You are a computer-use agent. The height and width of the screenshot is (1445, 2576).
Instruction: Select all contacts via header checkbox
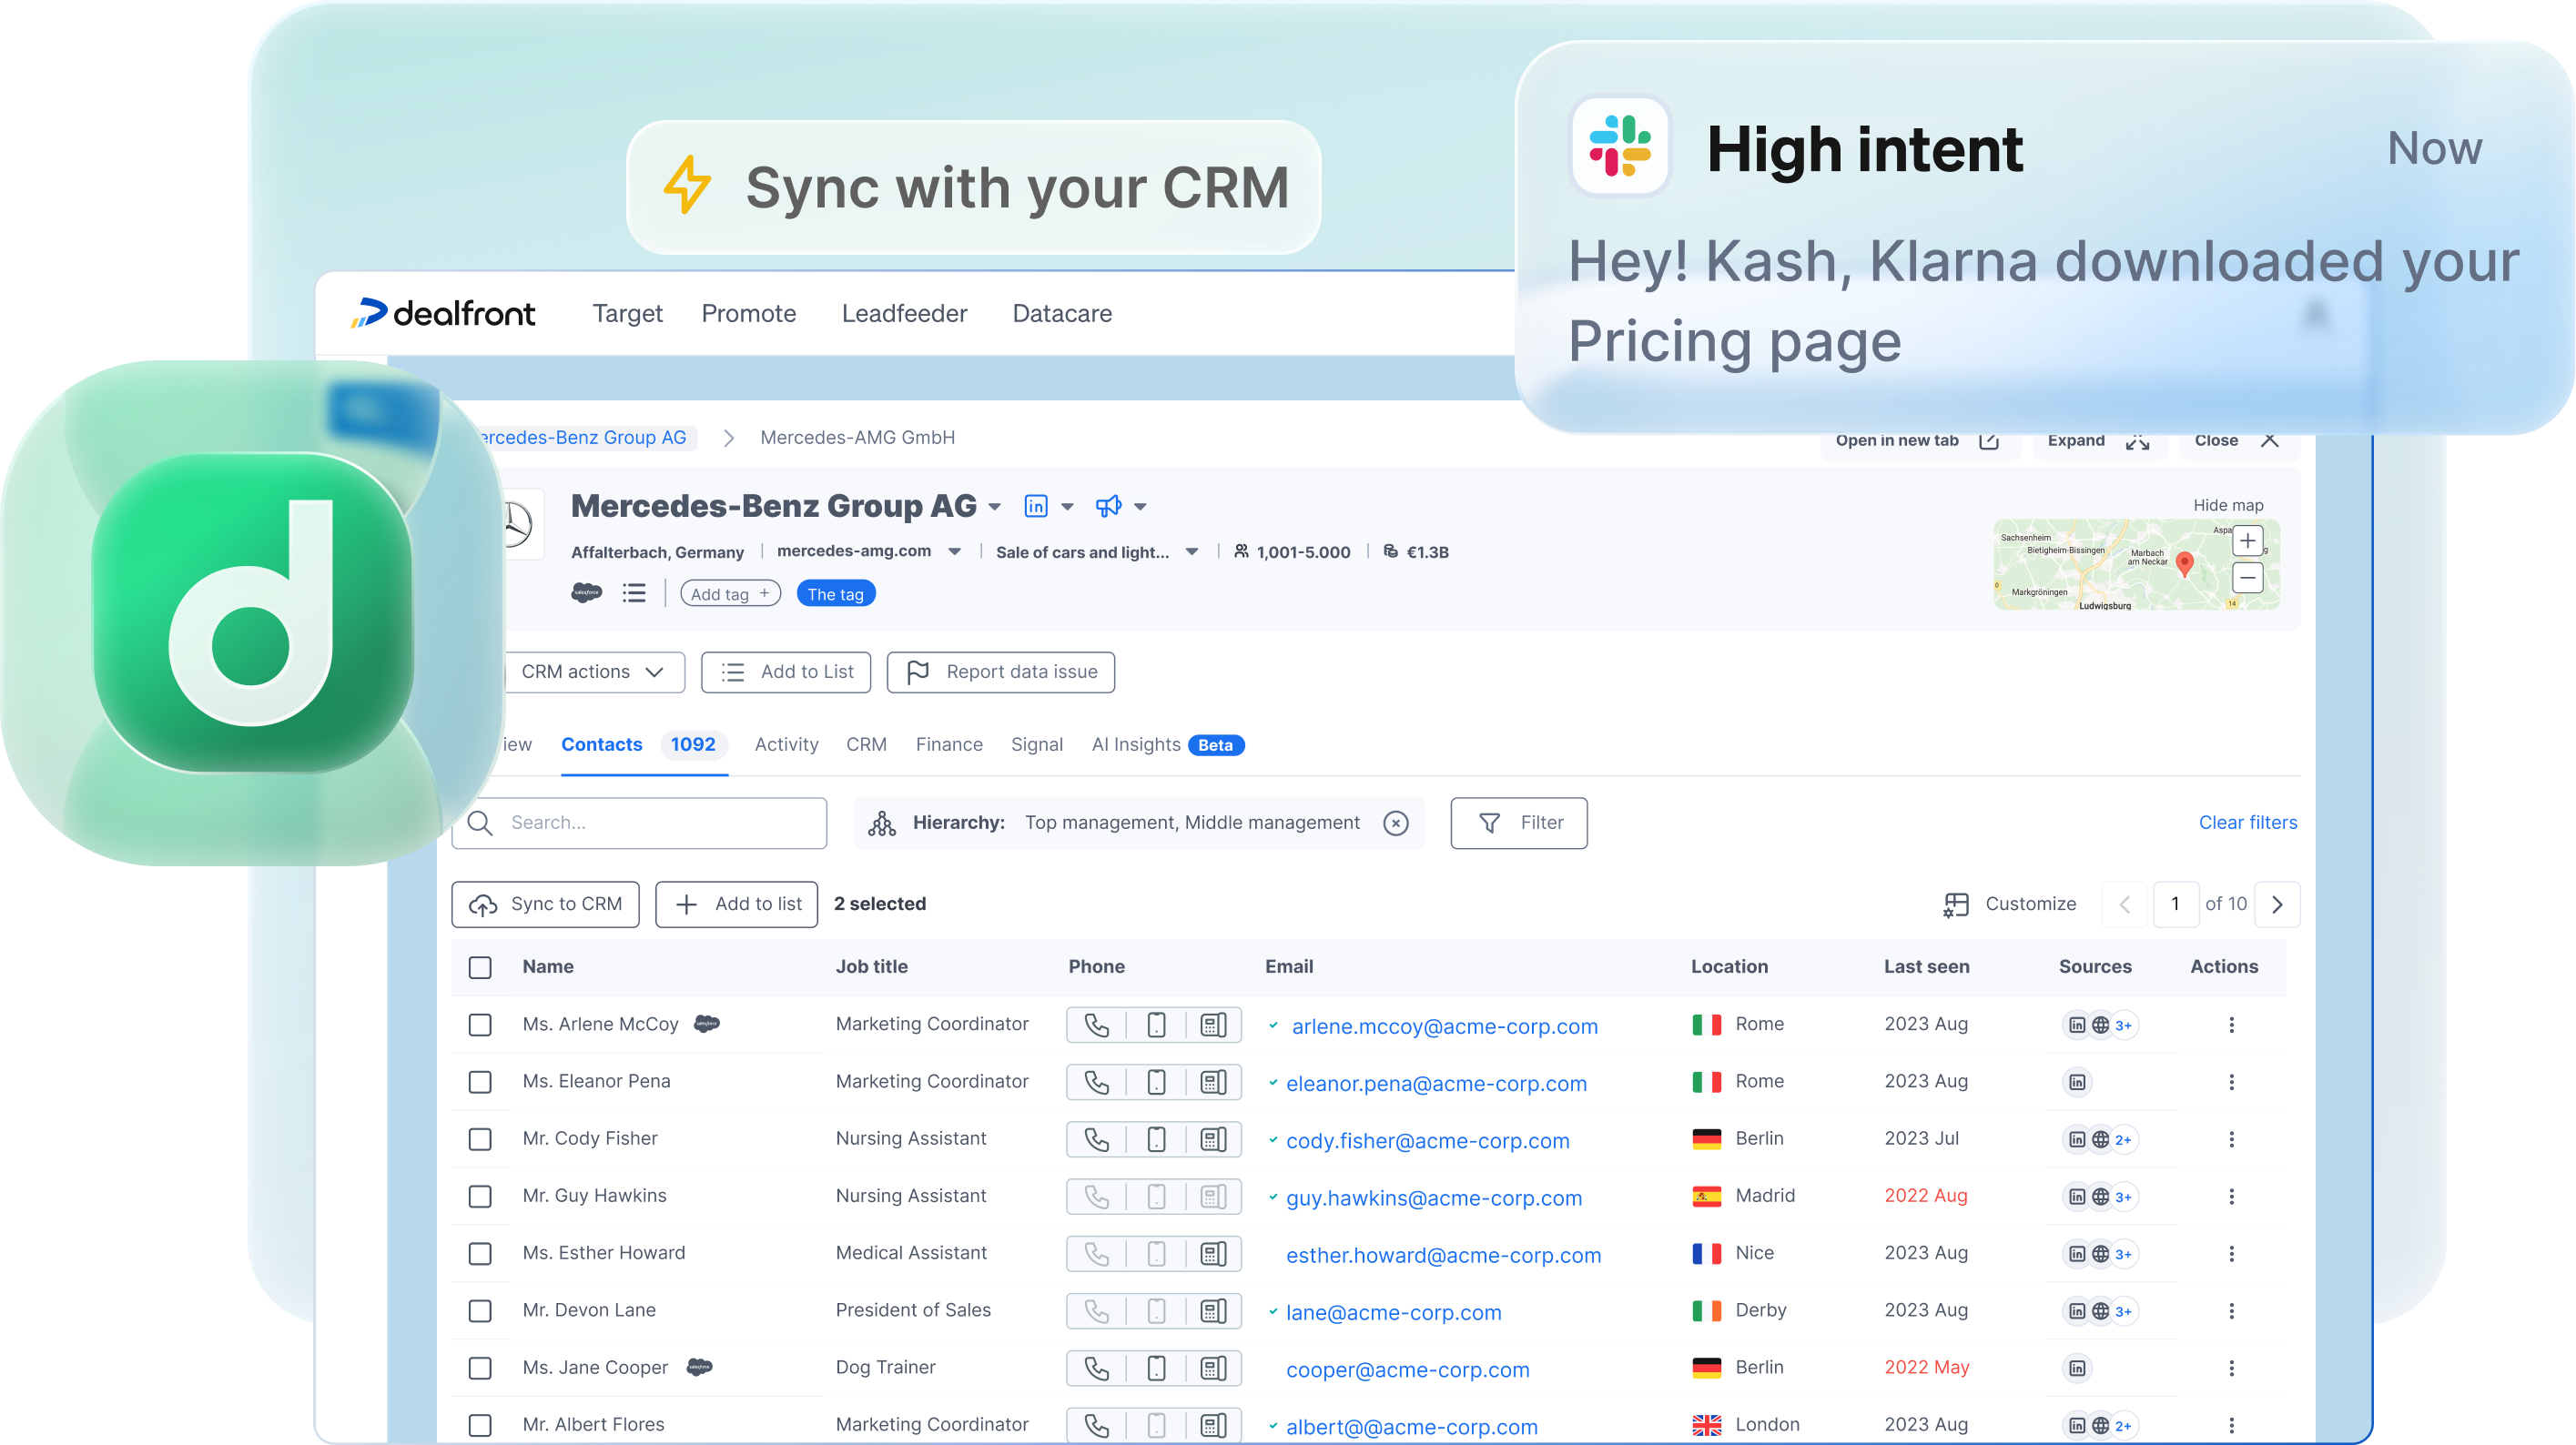480,967
